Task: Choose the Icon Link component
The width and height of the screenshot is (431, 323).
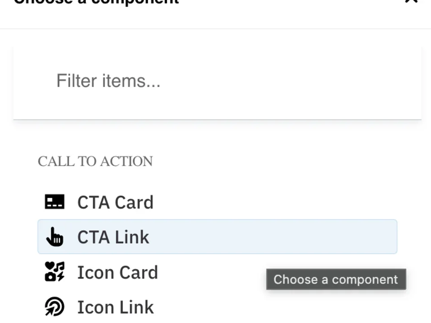Action: 115,307
